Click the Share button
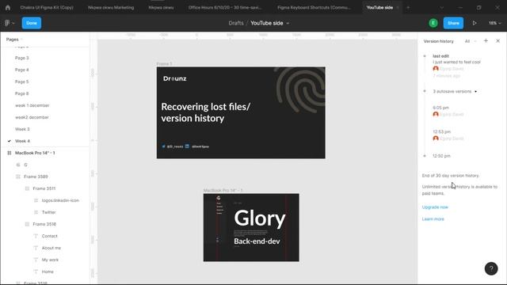Viewport: 507px width, 285px height. tap(453, 23)
